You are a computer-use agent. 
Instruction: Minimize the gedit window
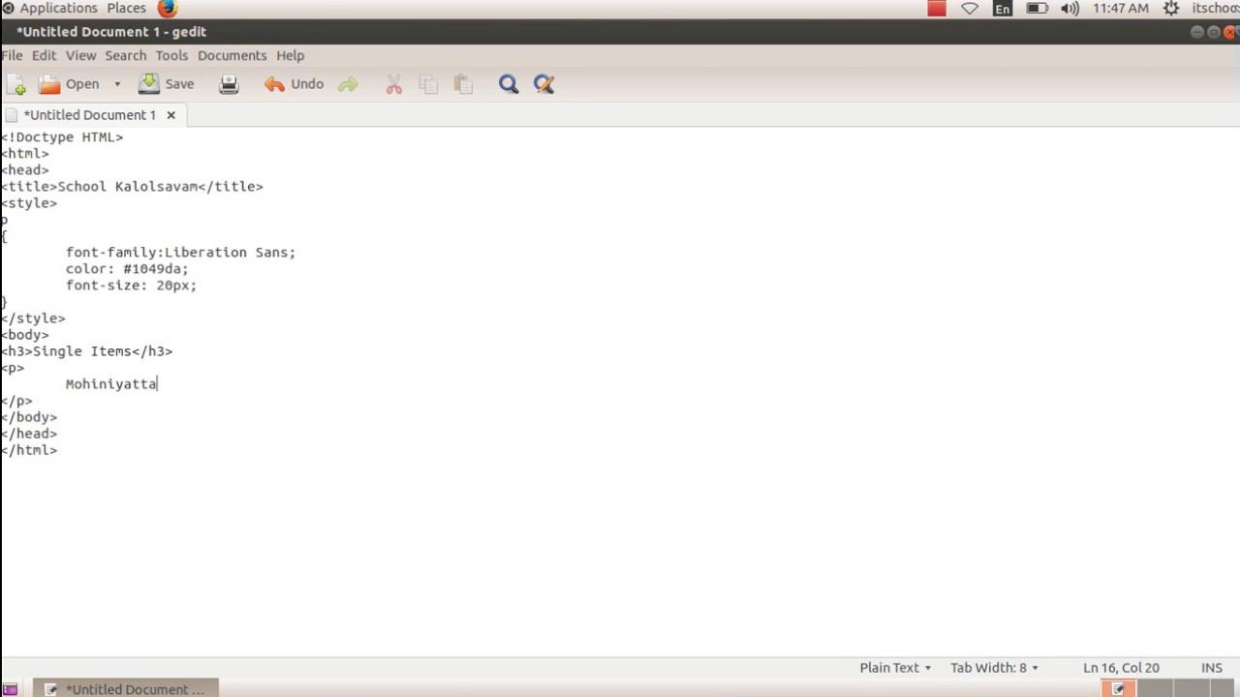tap(1197, 32)
